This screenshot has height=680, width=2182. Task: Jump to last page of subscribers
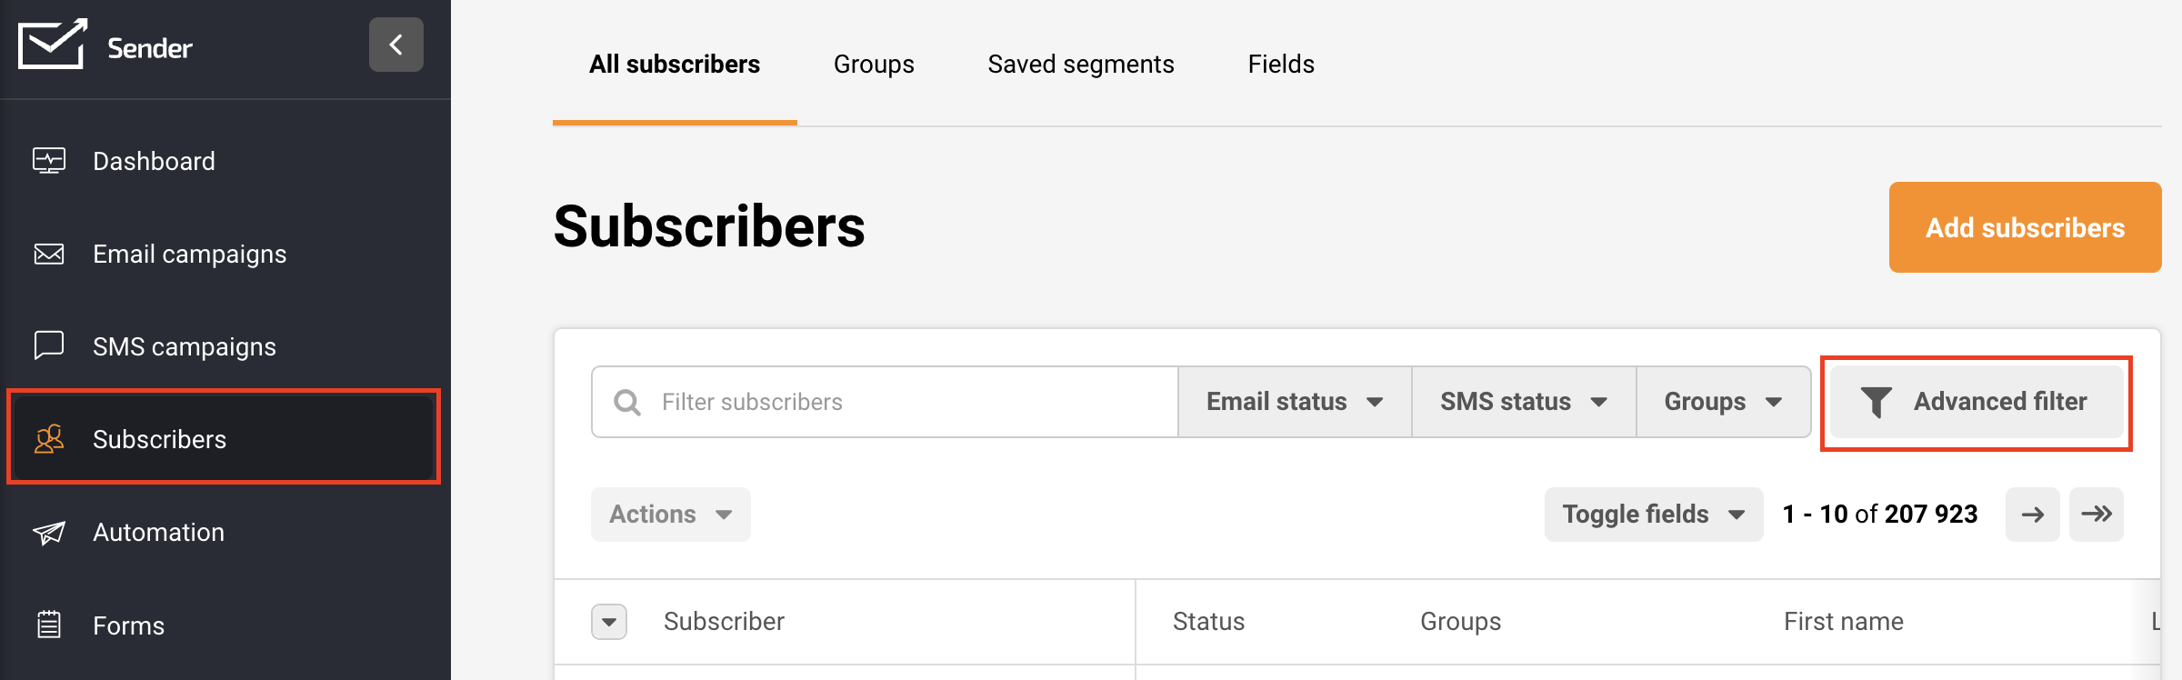2096,515
